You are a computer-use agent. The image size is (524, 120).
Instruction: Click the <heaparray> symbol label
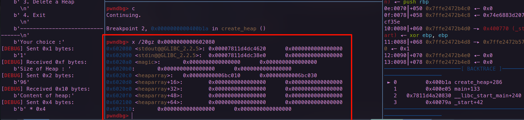tap(154, 75)
